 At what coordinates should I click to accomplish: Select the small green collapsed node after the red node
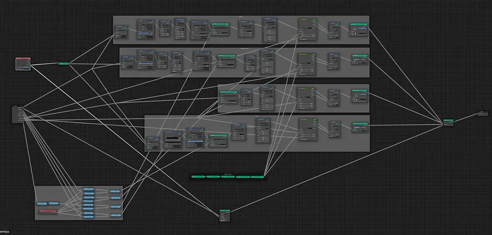click(x=64, y=63)
